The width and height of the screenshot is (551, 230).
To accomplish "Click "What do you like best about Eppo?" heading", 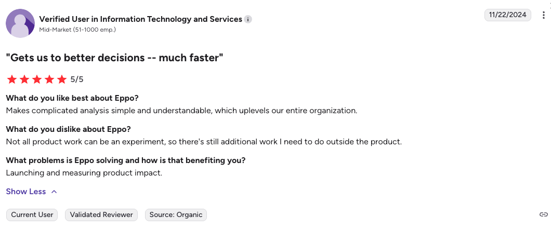I will tap(72, 98).
